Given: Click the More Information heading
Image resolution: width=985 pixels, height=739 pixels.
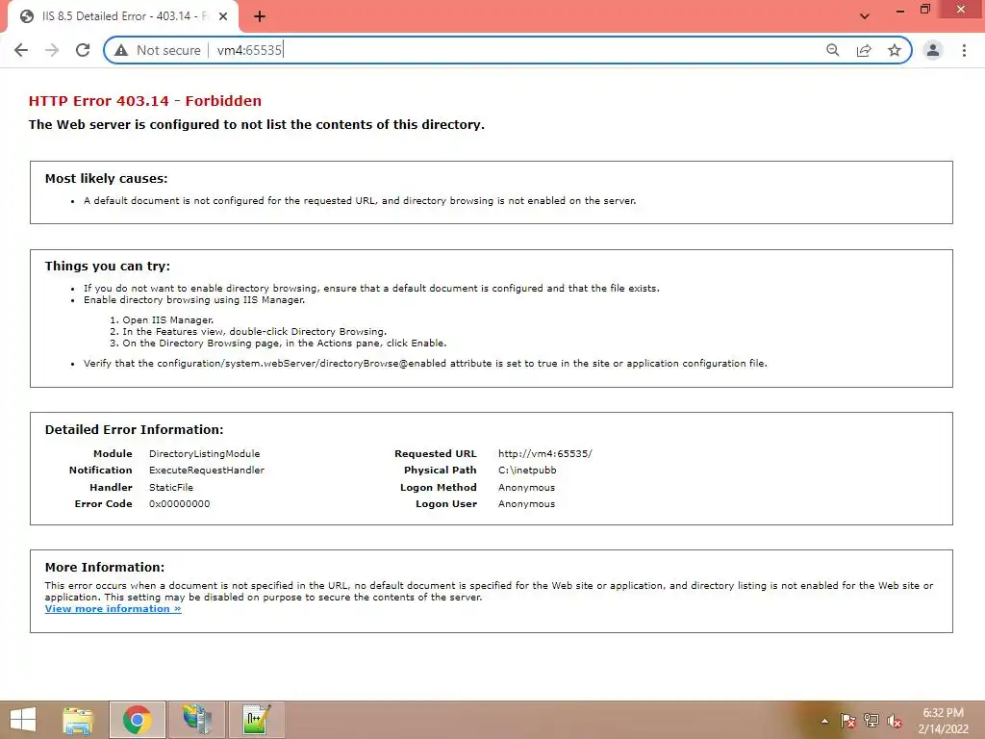Looking at the screenshot, I should pyautogui.click(x=104, y=568).
